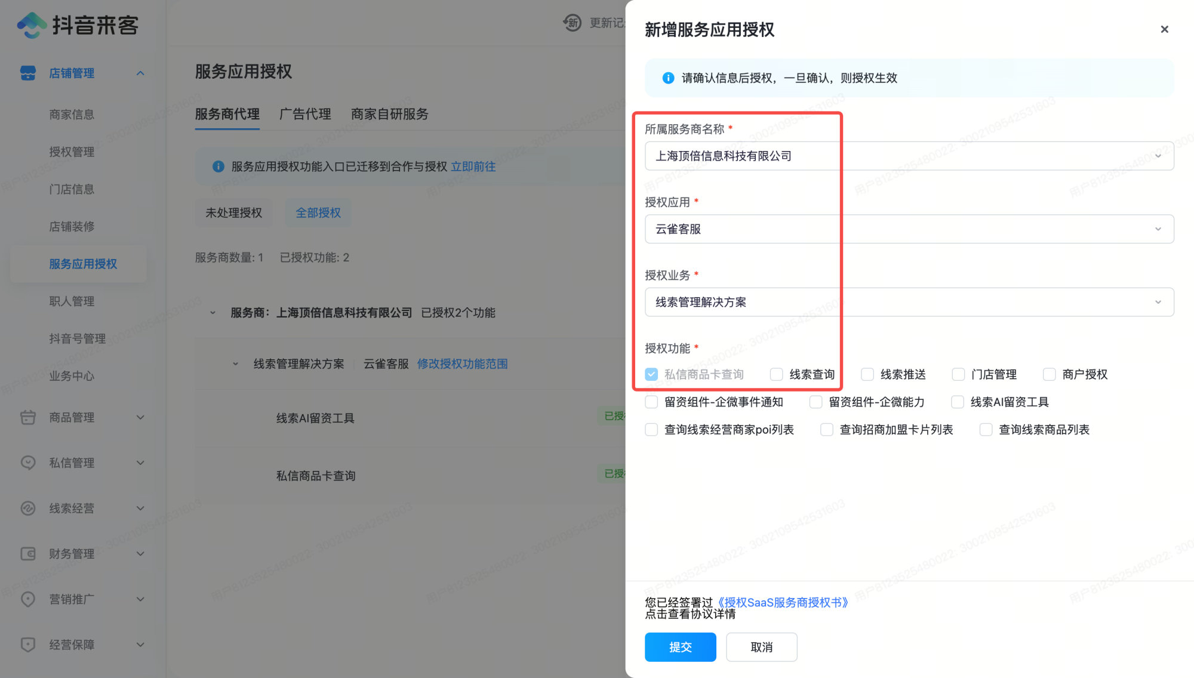1194x678 pixels.
Task: Collapse the 线索管理解决方案 row chevron
Action: [235, 364]
